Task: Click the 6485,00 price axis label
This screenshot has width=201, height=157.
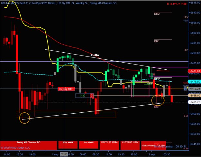Action: pos(195,63)
